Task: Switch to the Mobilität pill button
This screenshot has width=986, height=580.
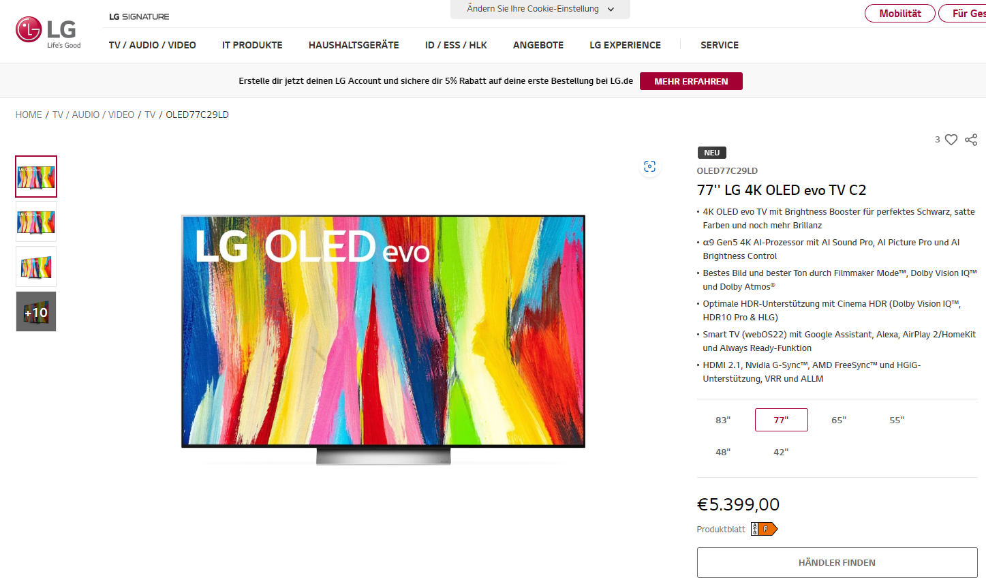Action: pos(900,13)
